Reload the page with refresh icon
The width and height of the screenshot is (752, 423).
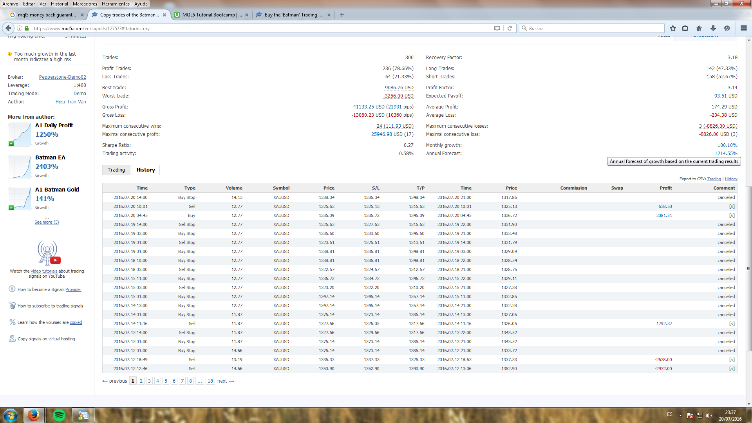510,28
